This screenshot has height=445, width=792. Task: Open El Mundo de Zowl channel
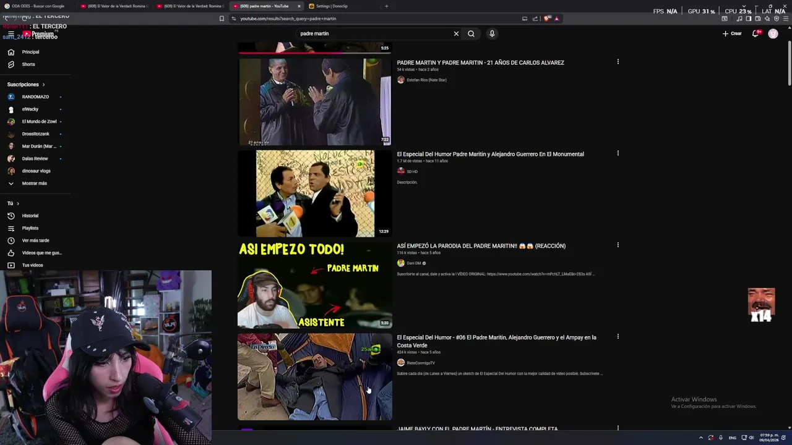click(35, 122)
